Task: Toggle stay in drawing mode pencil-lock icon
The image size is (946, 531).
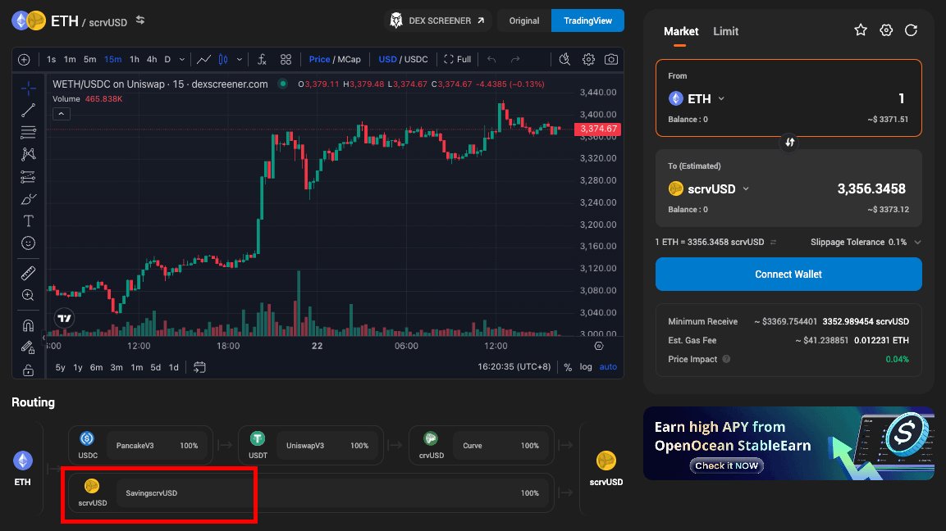Action: pyautogui.click(x=28, y=347)
